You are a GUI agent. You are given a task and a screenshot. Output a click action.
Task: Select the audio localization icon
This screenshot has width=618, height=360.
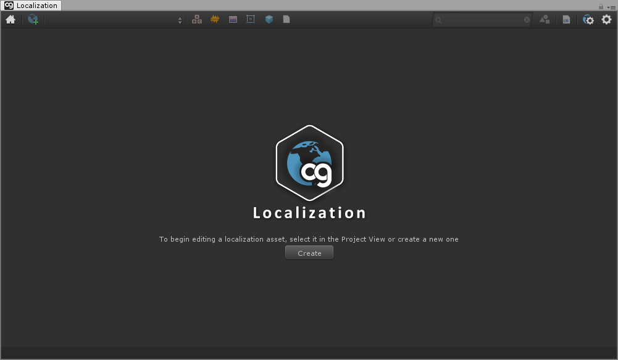point(214,19)
